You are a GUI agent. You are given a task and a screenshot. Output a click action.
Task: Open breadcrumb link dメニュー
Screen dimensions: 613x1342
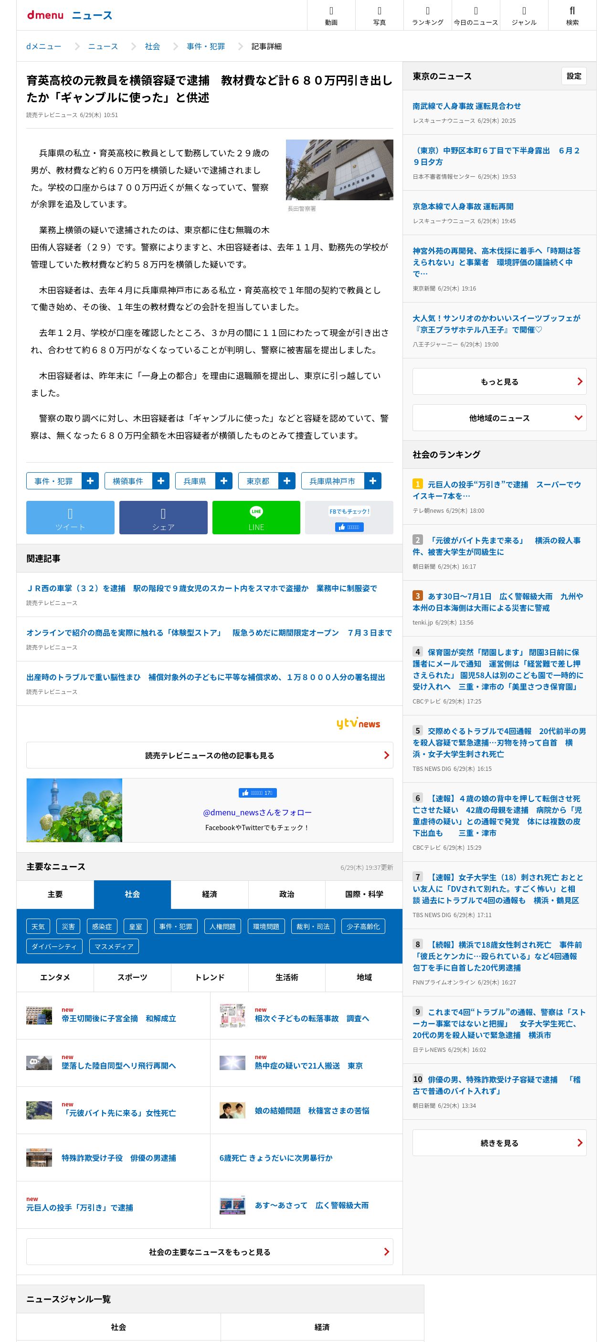click(44, 46)
